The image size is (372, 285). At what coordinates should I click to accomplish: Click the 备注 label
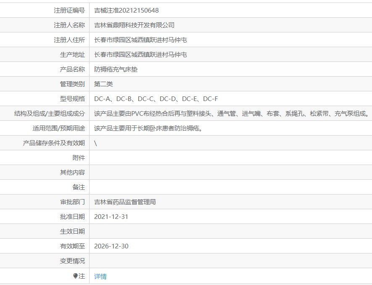pos(79,187)
